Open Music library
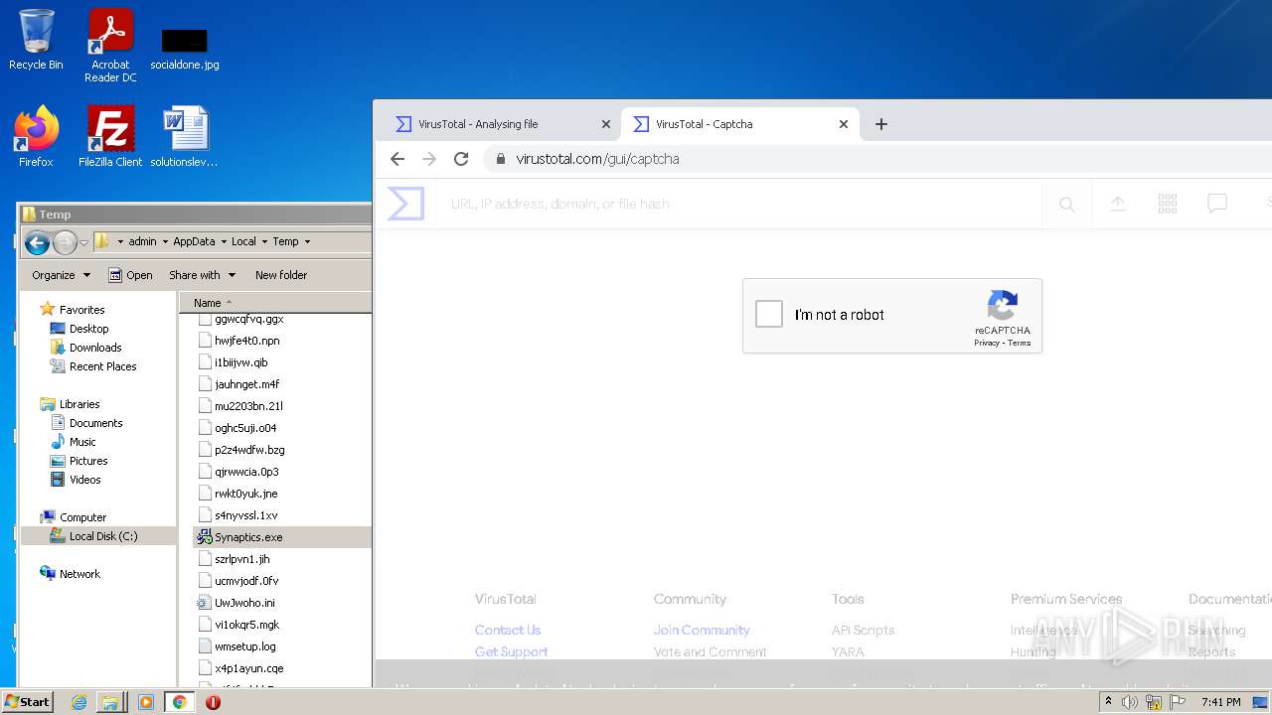This screenshot has height=715, width=1272. (82, 442)
